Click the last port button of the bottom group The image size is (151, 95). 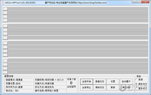coord(5,72)
